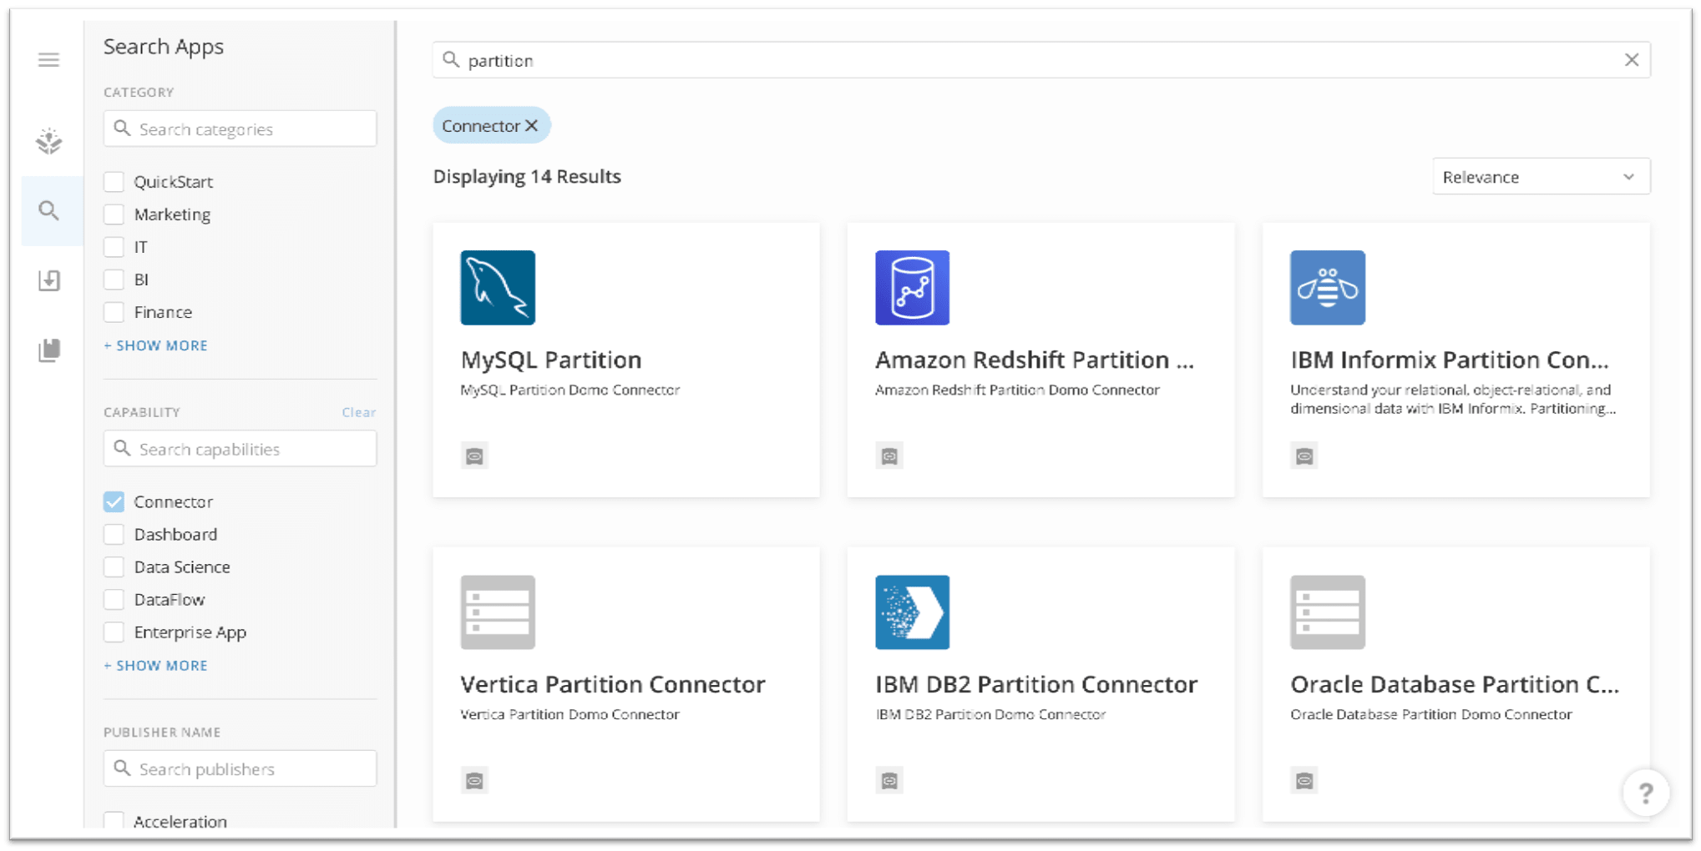Open Oracle Database Partition title

pyautogui.click(x=1455, y=684)
